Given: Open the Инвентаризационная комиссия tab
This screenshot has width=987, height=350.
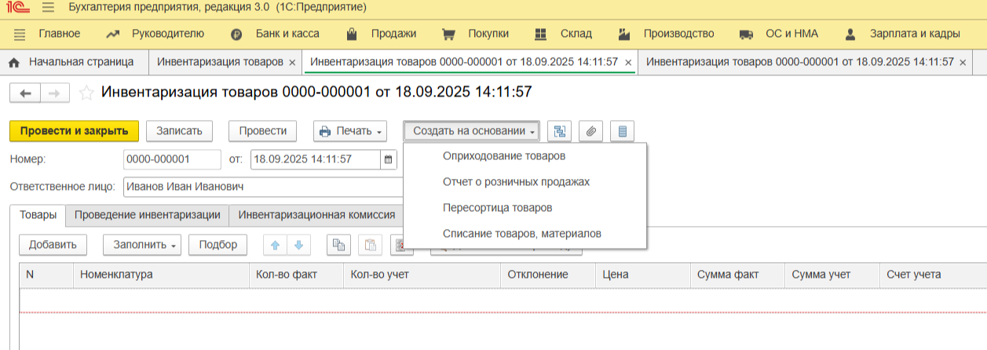Looking at the screenshot, I should tap(316, 215).
